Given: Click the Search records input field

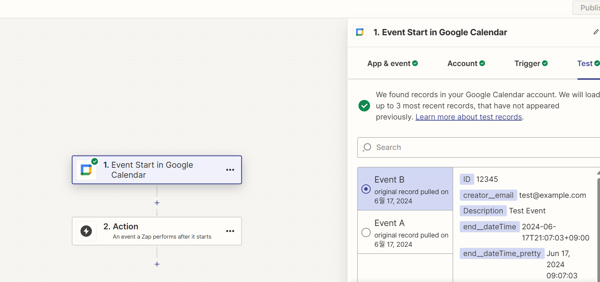Looking at the screenshot, I should point(479,147).
